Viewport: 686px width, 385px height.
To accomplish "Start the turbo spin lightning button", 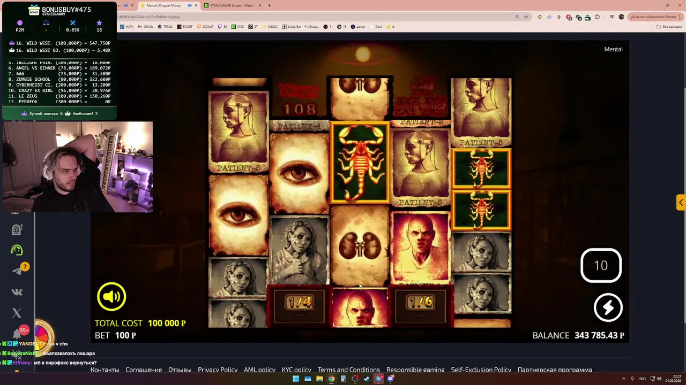I will [608, 307].
